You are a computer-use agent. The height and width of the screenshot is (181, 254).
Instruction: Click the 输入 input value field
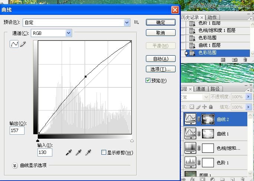pos(45,152)
